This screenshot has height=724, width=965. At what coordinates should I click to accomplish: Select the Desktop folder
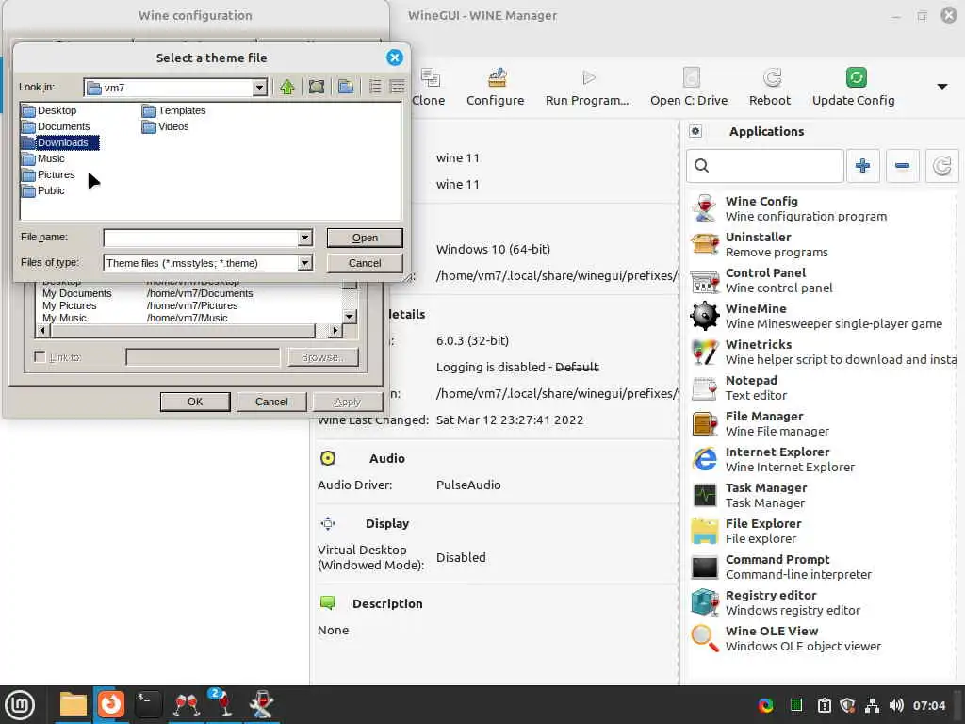[x=49, y=110]
